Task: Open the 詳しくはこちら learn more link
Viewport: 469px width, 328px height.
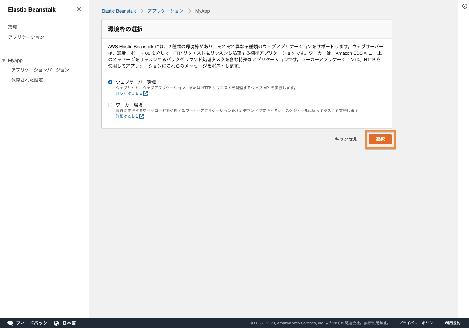Action: coord(129,93)
